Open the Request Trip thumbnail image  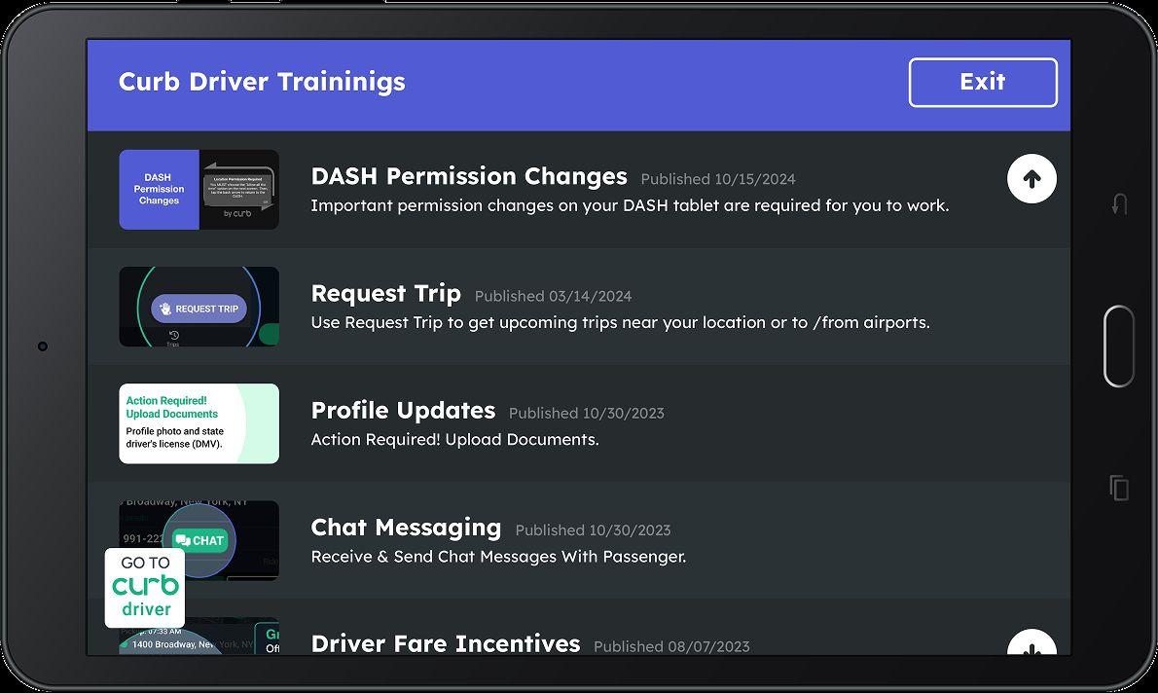[x=199, y=307]
